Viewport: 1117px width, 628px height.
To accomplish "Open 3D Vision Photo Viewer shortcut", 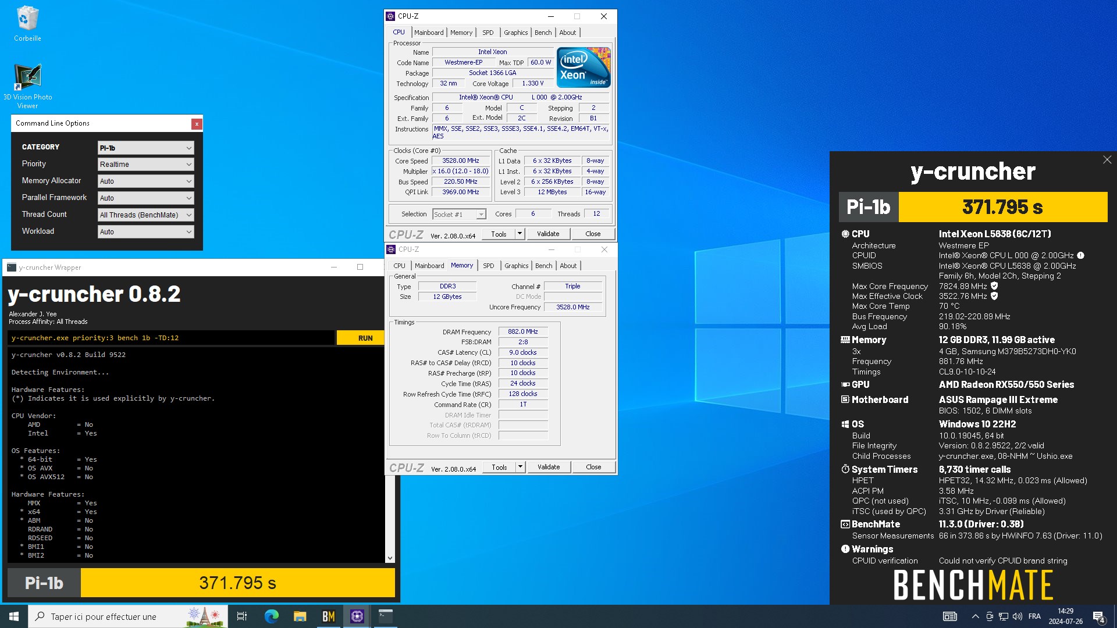I will [27, 86].
